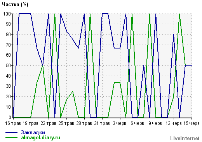
Task: Click the blue Закладки legend line swatch
Action: (x=11, y=132)
